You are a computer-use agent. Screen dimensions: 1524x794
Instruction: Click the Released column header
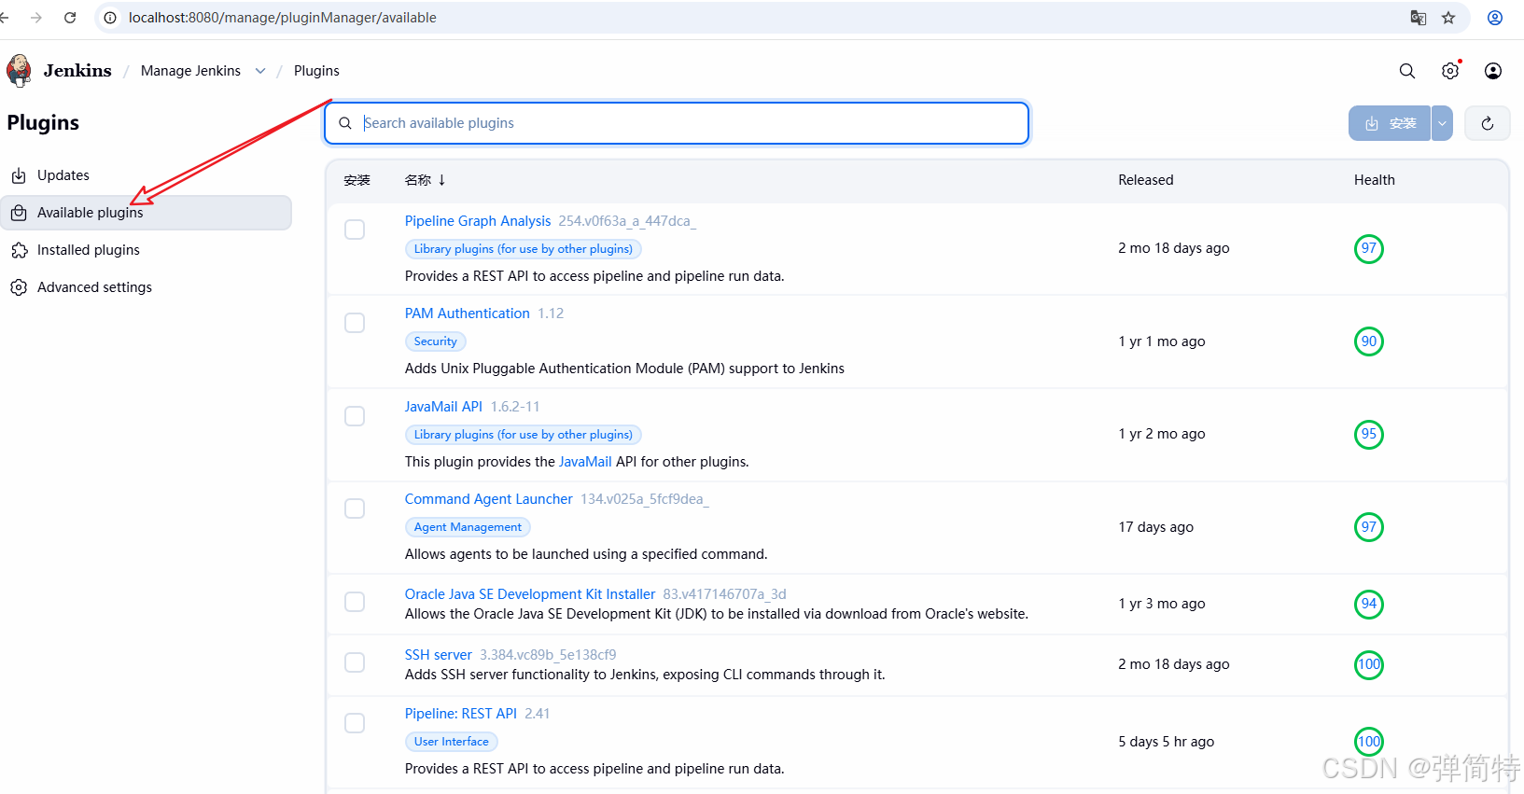pyautogui.click(x=1146, y=180)
